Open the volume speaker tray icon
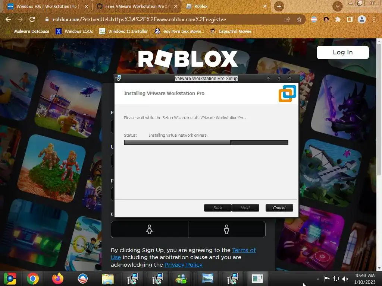 pos(345,279)
